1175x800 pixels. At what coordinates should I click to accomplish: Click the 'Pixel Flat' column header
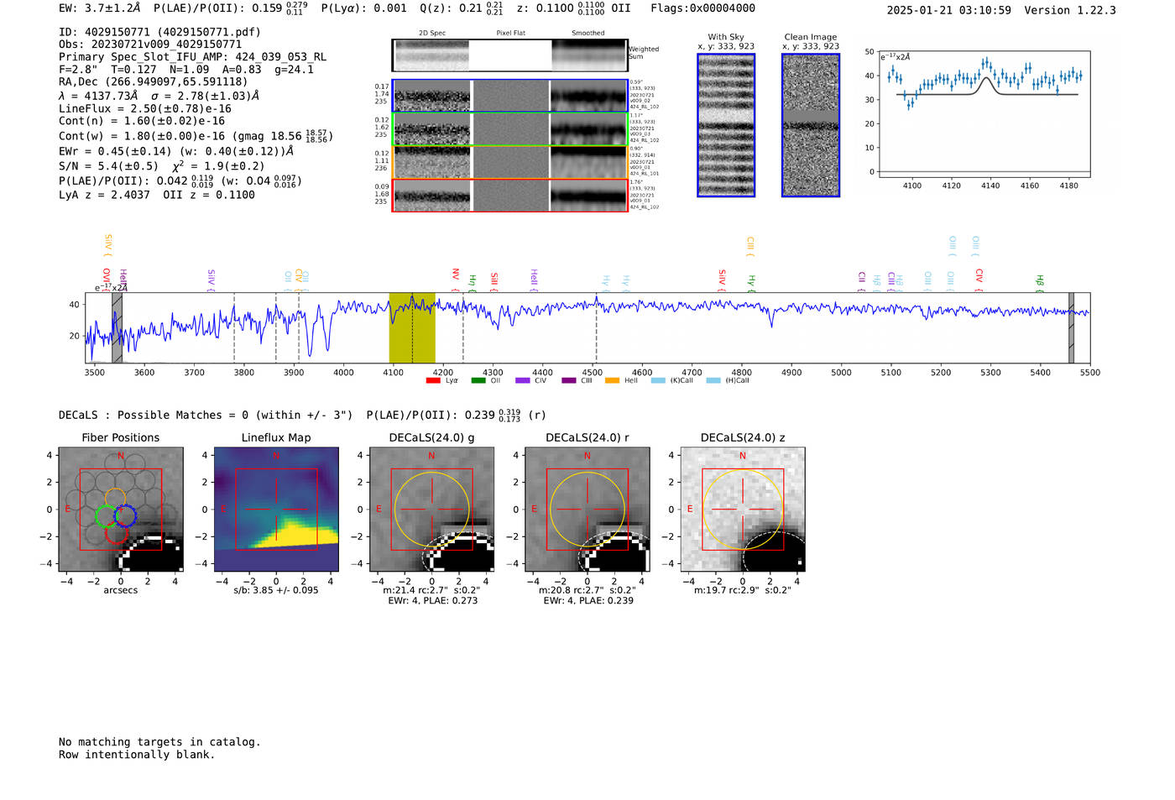coord(510,33)
